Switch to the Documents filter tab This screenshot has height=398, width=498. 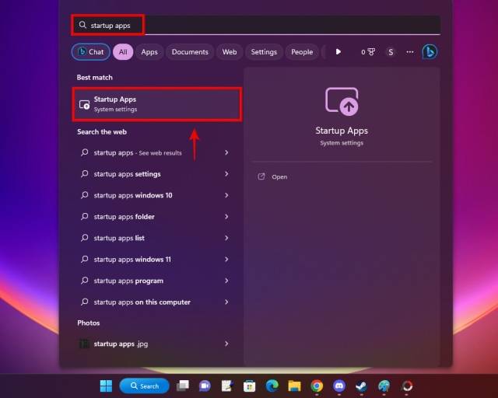pyautogui.click(x=190, y=52)
